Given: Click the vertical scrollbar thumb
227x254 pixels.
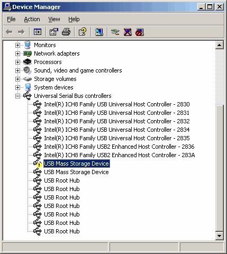Looking at the screenshot, I should coord(219,168).
